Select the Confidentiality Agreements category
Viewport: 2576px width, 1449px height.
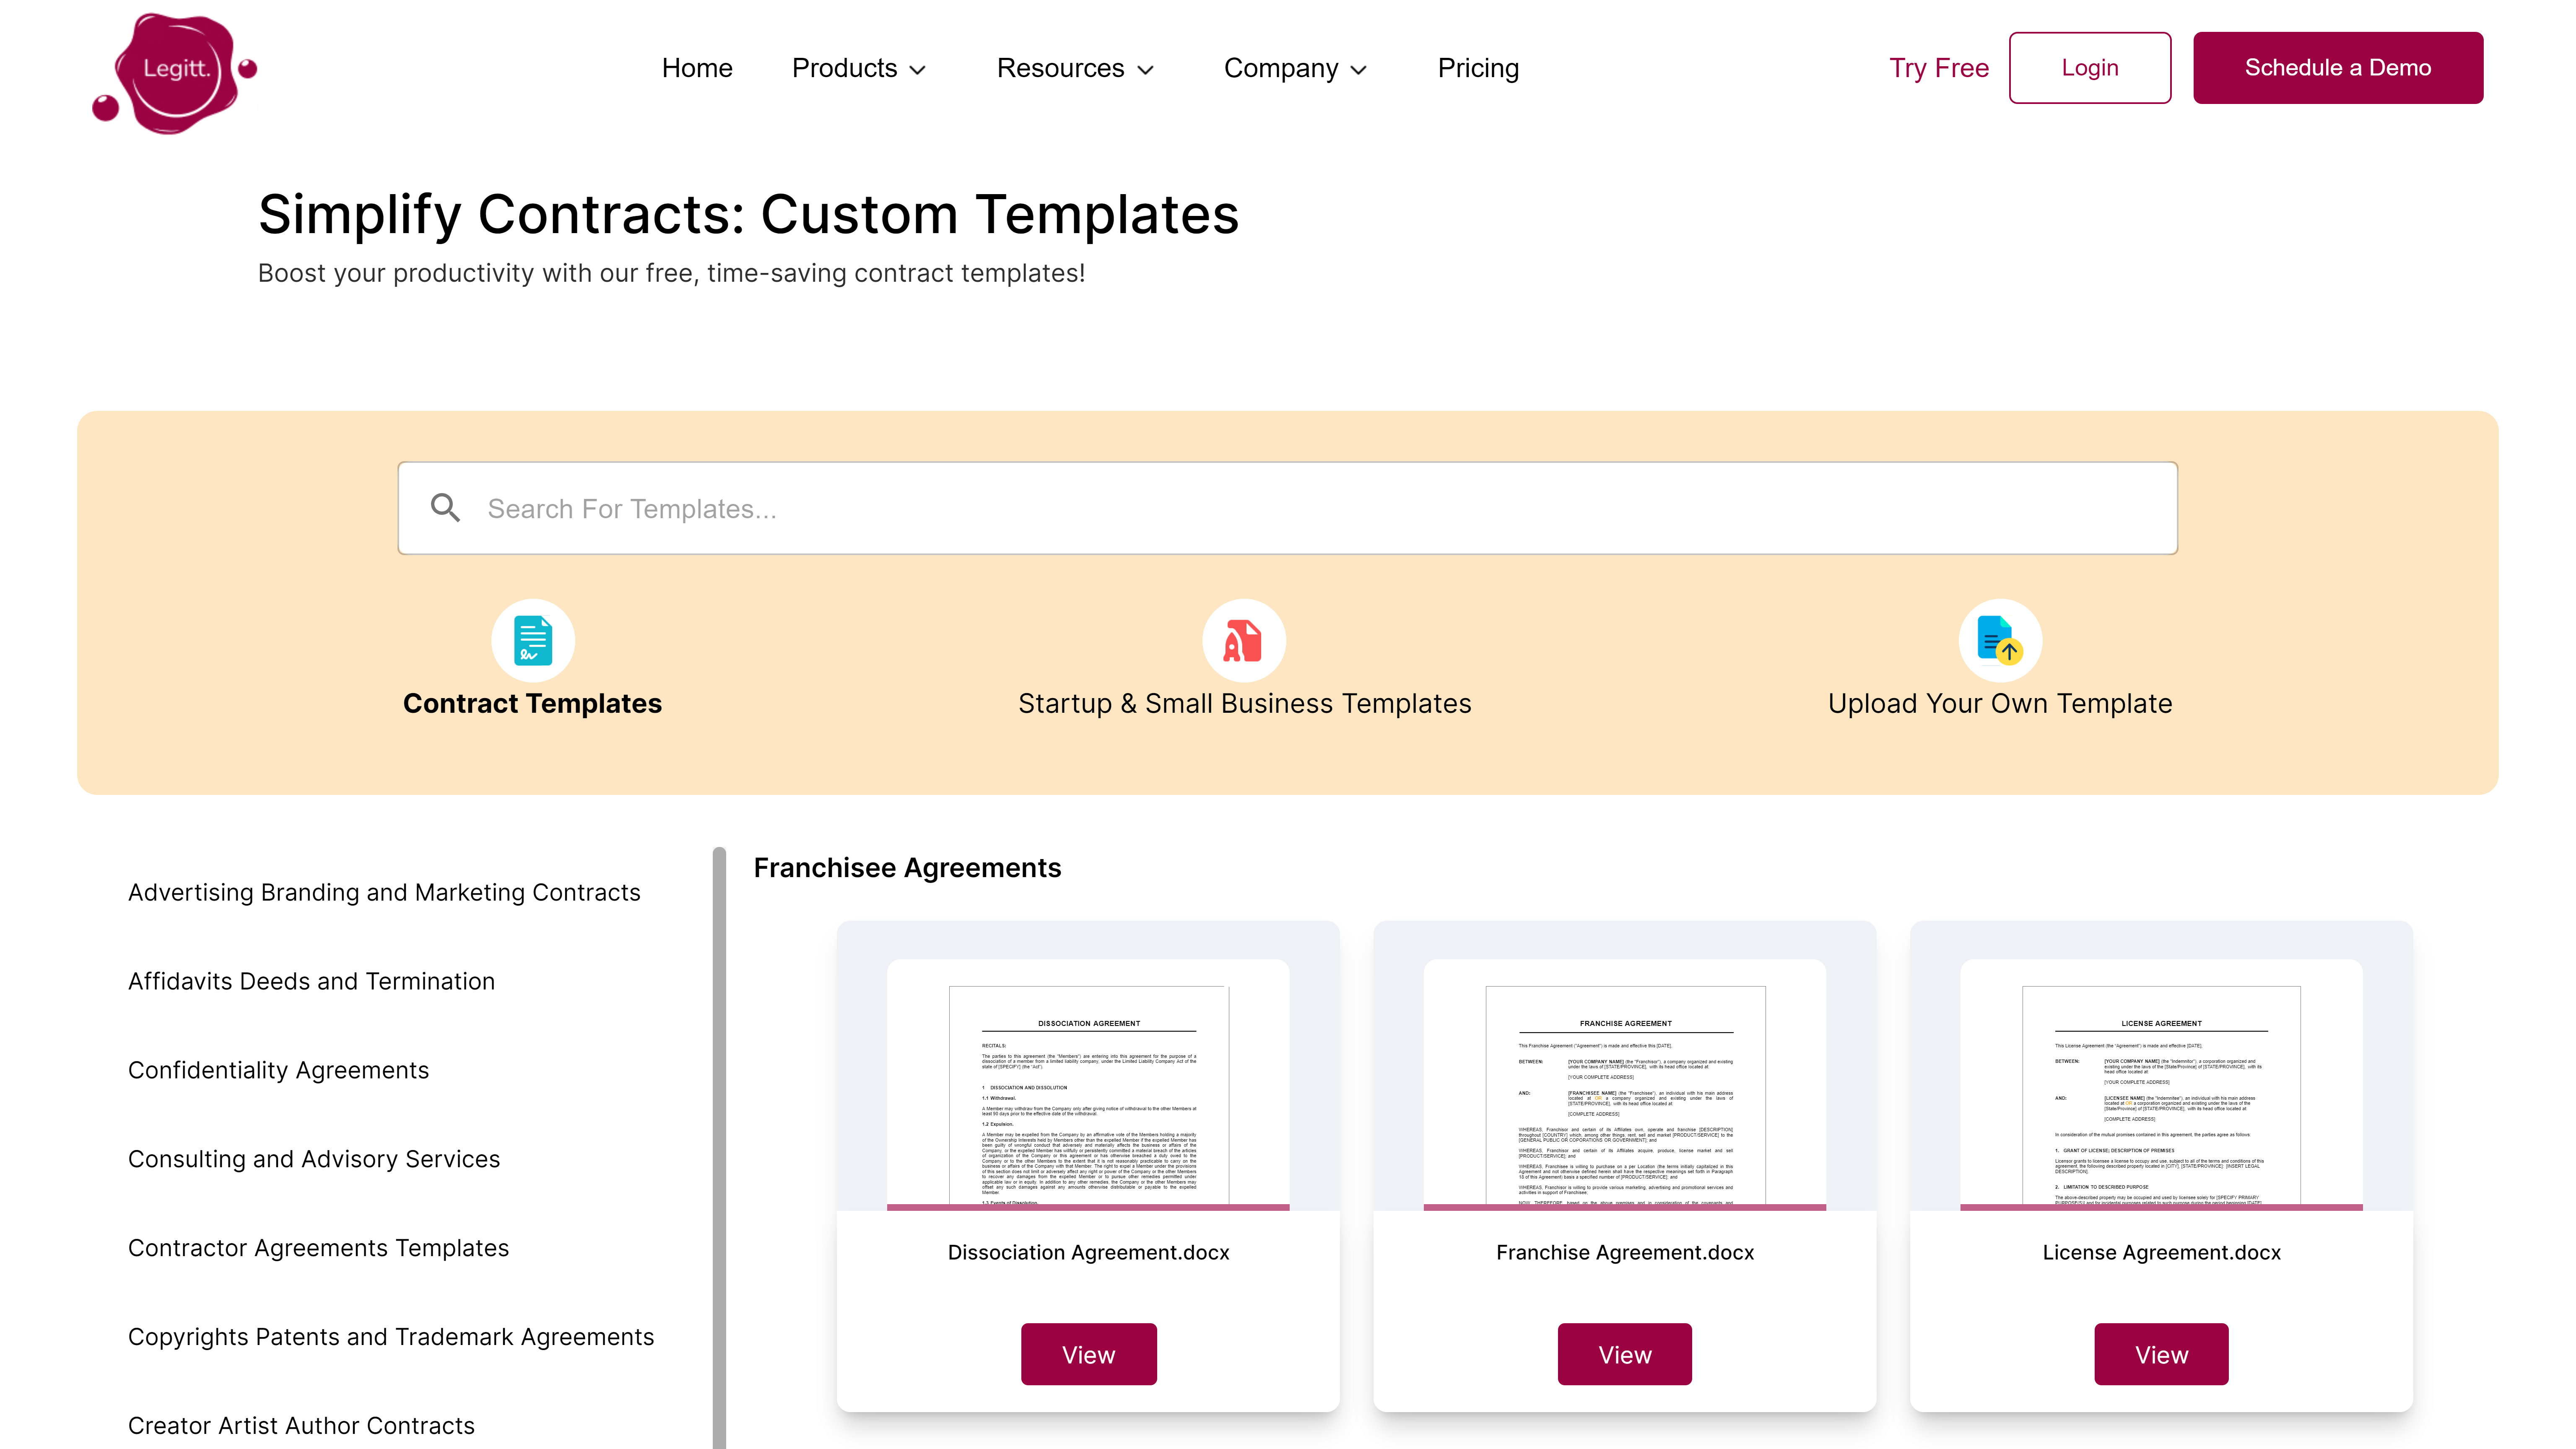[278, 1070]
